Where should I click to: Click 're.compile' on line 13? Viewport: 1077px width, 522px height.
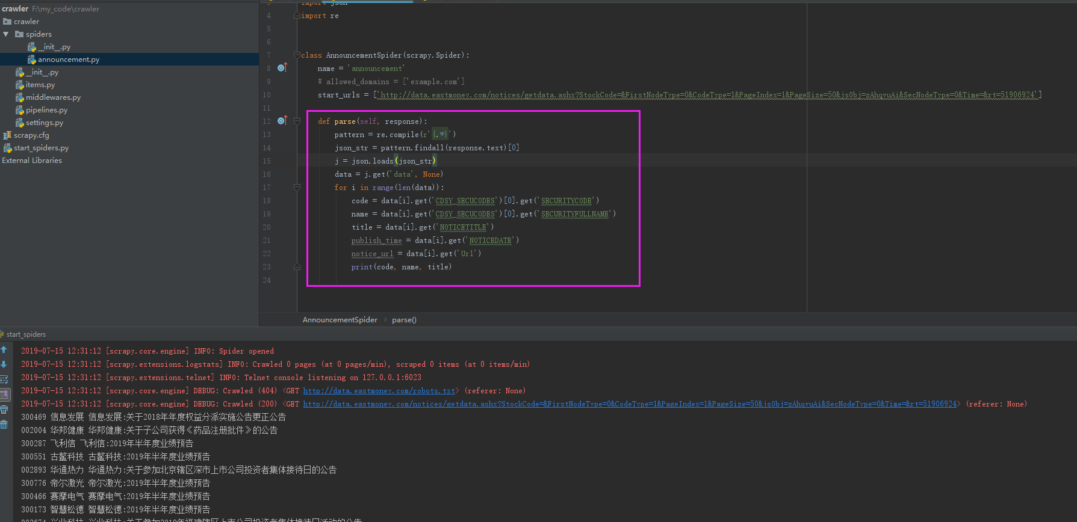pyautogui.click(x=397, y=135)
